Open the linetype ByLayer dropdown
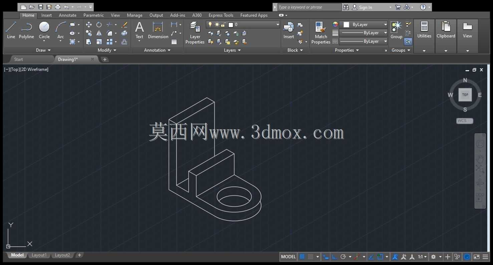The image size is (493, 265). (363, 41)
